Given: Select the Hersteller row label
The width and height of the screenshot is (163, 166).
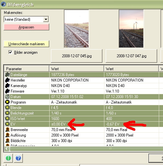Looking at the screenshot, I should click(x=18, y=80).
